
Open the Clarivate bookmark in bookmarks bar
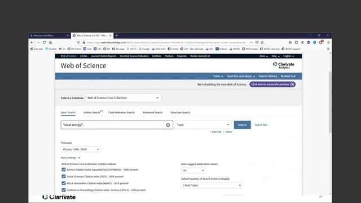point(37,49)
